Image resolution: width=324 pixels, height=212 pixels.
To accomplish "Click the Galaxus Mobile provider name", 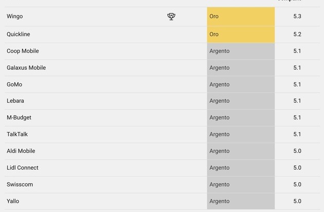I will (26, 68).
